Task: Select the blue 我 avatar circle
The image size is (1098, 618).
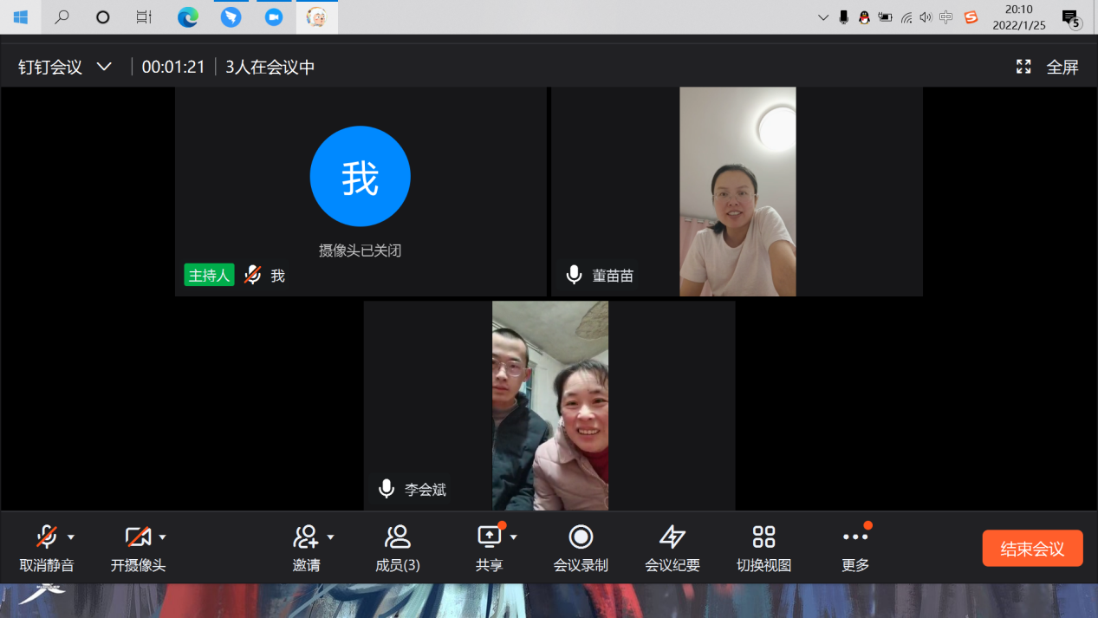Action: pyautogui.click(x=360, y=176)
